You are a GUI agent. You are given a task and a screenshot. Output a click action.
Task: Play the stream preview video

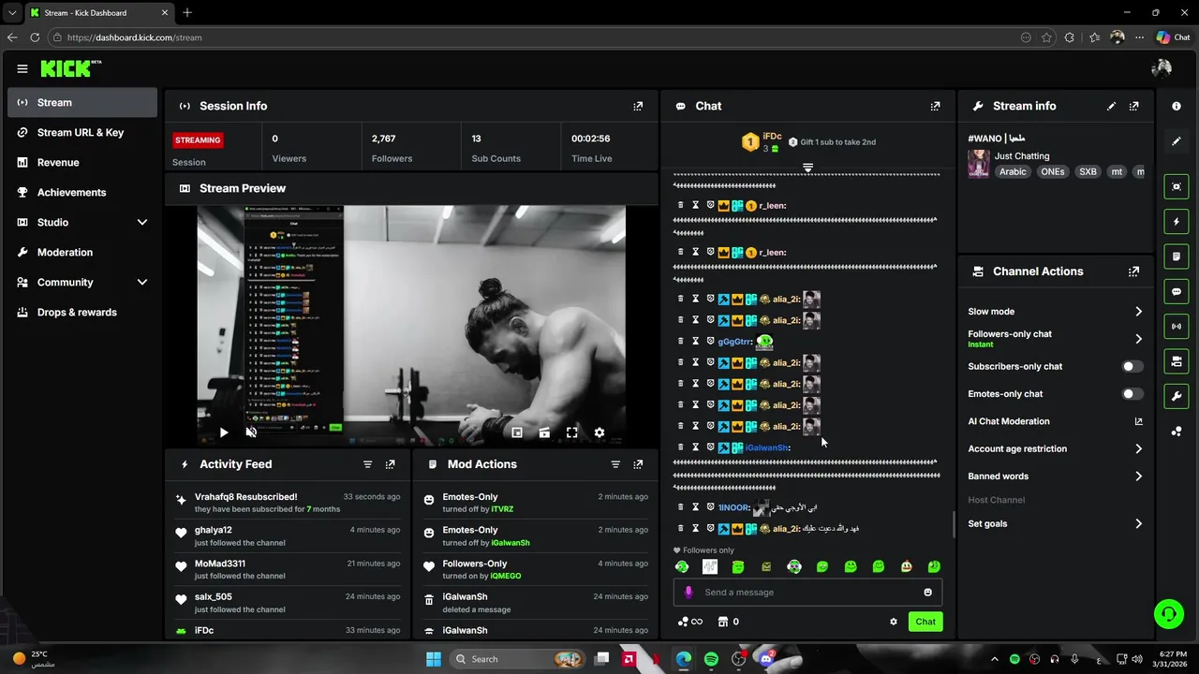[224, 432]
